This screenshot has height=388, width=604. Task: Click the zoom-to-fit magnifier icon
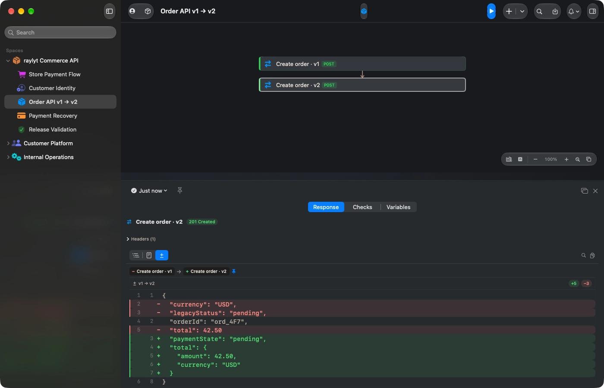coord(578,160)
